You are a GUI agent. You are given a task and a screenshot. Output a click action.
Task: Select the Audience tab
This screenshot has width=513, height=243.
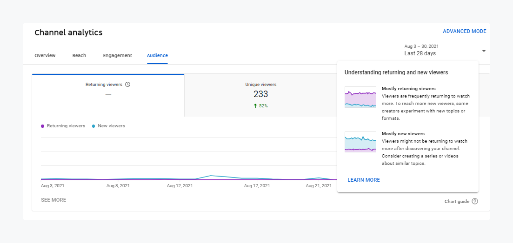tap(157, 56)
